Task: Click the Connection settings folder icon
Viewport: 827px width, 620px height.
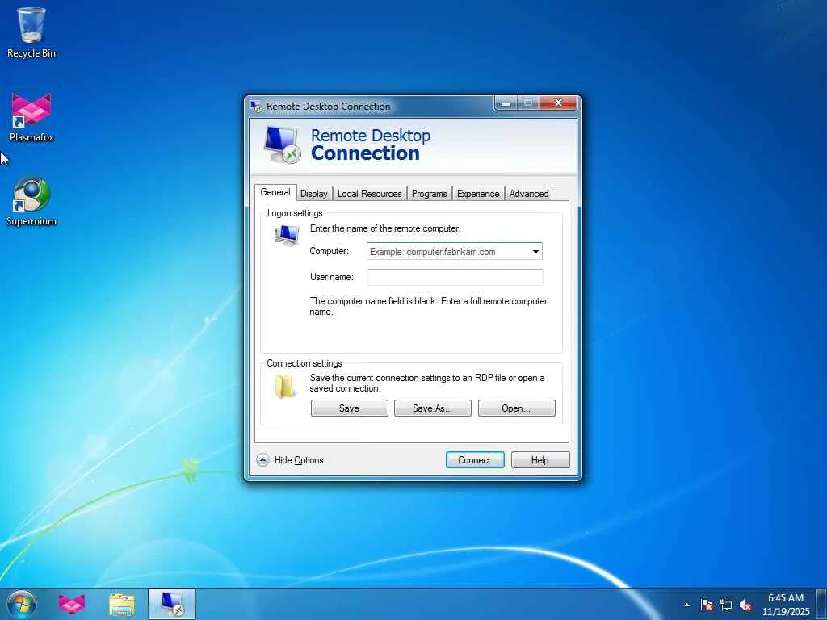Action: (285, 387)
